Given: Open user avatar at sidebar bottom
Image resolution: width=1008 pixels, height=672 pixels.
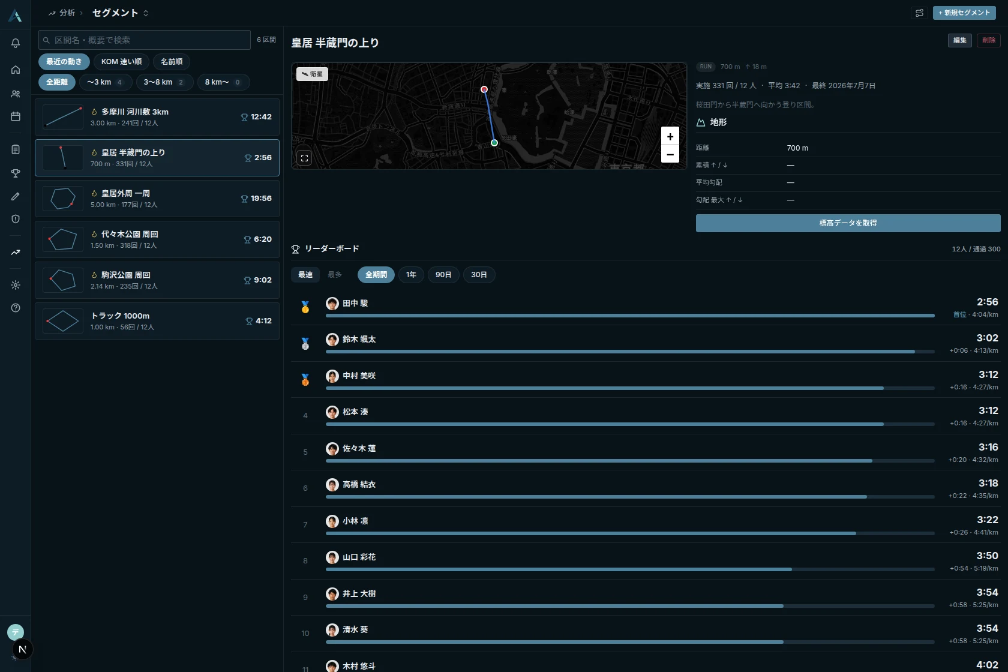Looking at the screenshot, I should [16, 632].
